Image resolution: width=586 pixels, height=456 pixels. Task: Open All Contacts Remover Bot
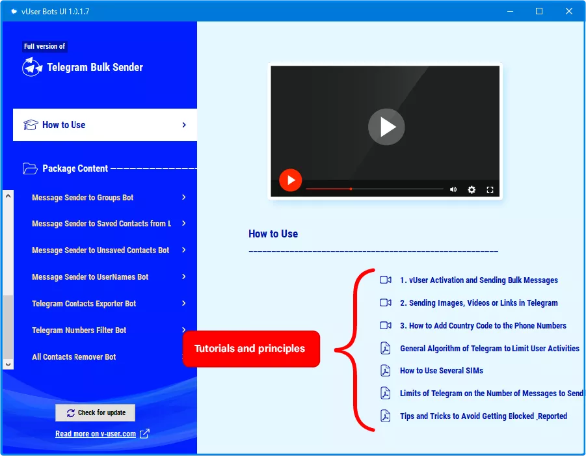click(x=74, y=357)
